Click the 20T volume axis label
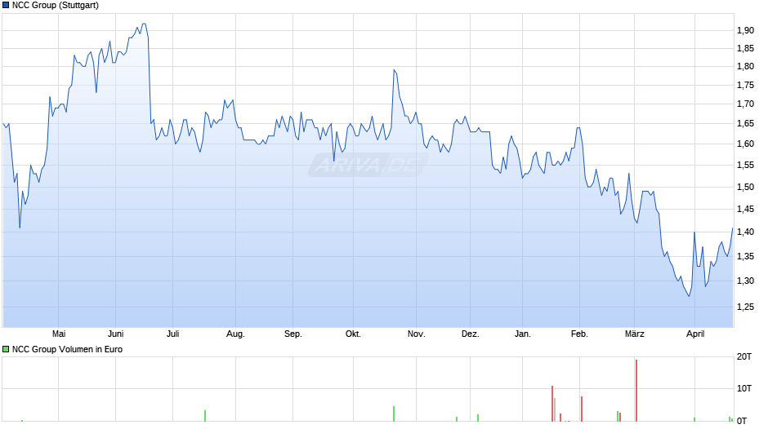 [x=744, y=356]
